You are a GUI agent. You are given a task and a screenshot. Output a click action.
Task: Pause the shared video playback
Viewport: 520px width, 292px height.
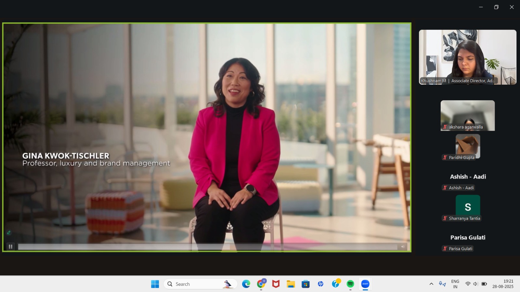[10, 247]
